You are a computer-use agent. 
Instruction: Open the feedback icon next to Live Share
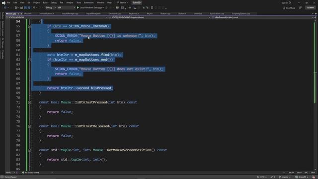[300, 8]
